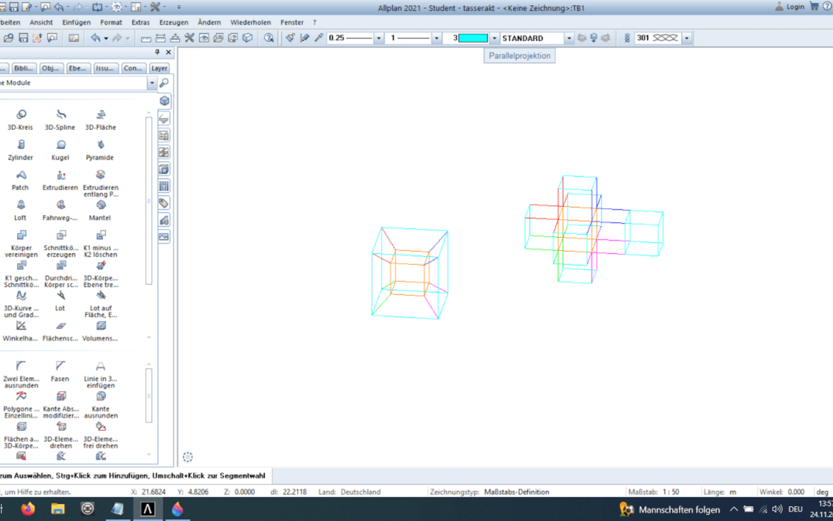The height and width of the screenshot is (521, 833).
Task: Select the Winkelhalbierende tool
Action: tap(21, 330)
